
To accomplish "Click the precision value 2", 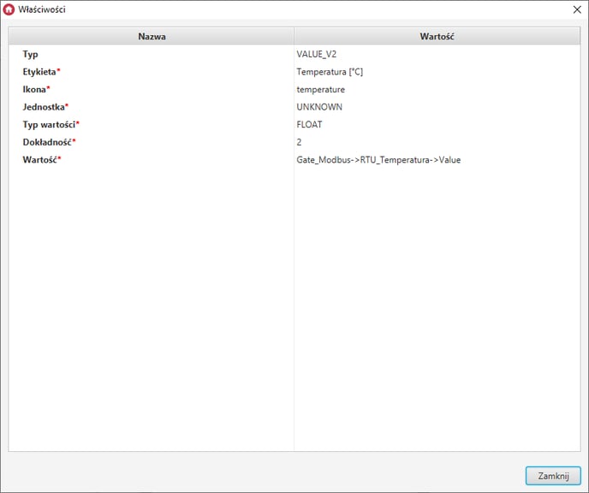I will (x=437, y=142).
